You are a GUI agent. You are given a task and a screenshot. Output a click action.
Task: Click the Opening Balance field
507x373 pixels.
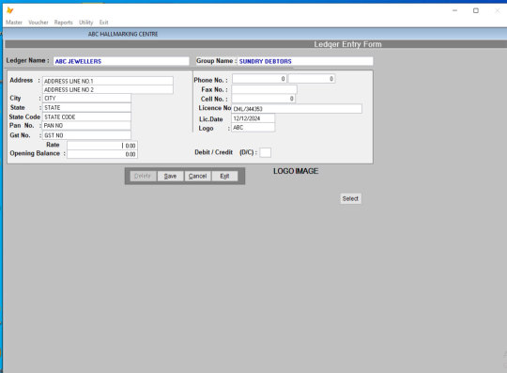(x=102, y=154)
